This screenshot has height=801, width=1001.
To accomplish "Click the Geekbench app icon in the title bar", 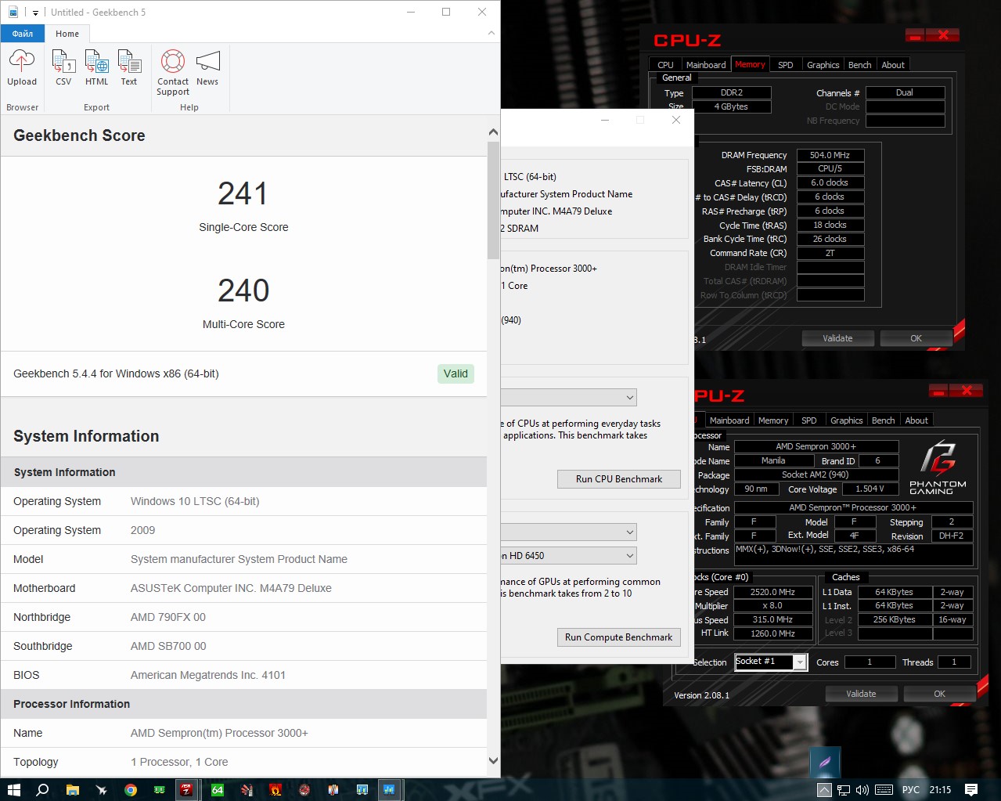I will tap(13, 12).
